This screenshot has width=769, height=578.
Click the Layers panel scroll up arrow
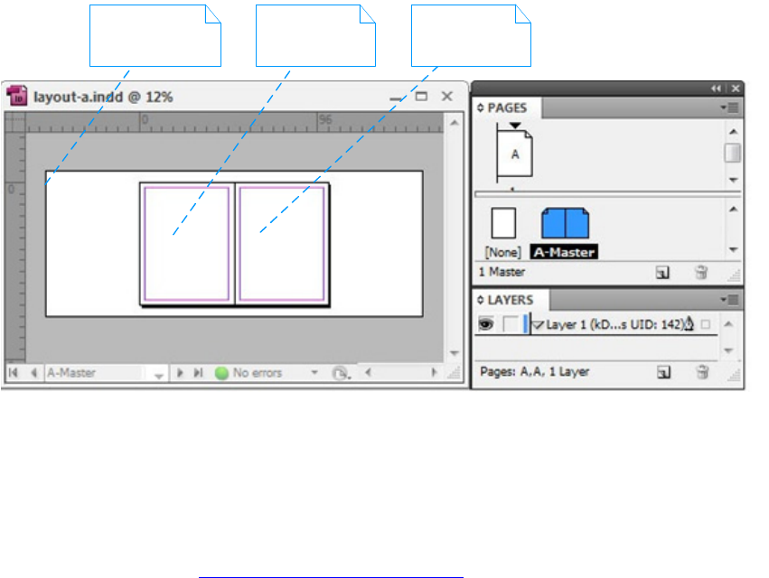click(x=728, y=323)
